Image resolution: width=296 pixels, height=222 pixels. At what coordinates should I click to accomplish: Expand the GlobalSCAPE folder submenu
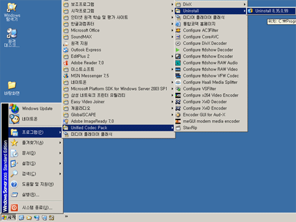(118, 115)
